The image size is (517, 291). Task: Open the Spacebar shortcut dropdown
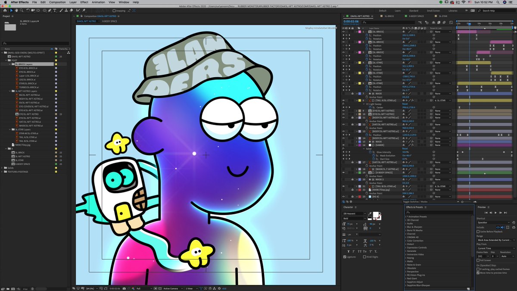click(x=494, y=222)
